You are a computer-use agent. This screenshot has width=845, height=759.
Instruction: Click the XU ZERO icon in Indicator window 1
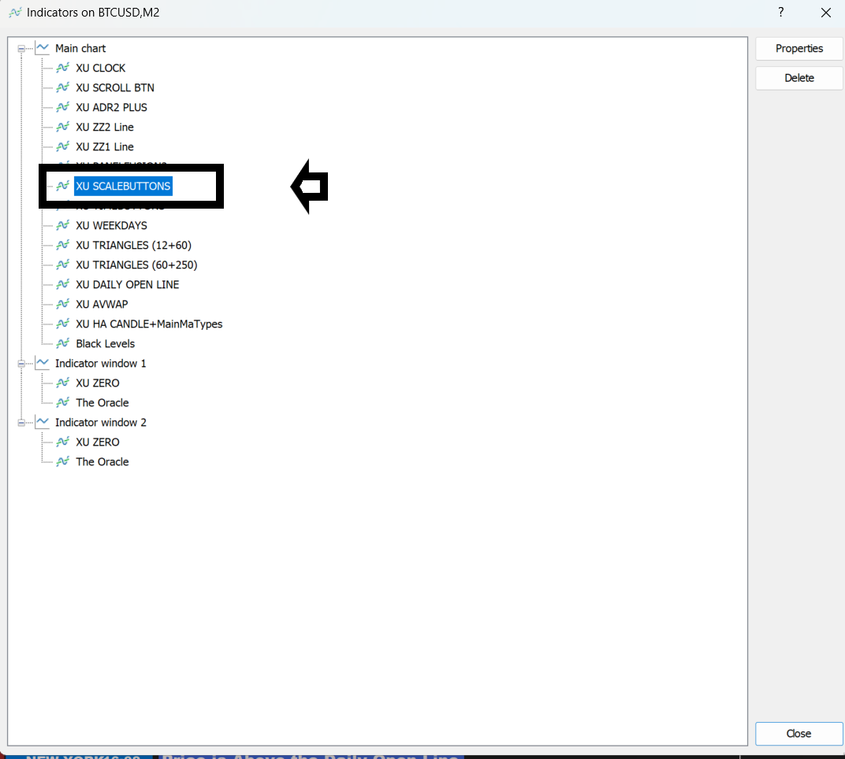(x=62, y=383)
